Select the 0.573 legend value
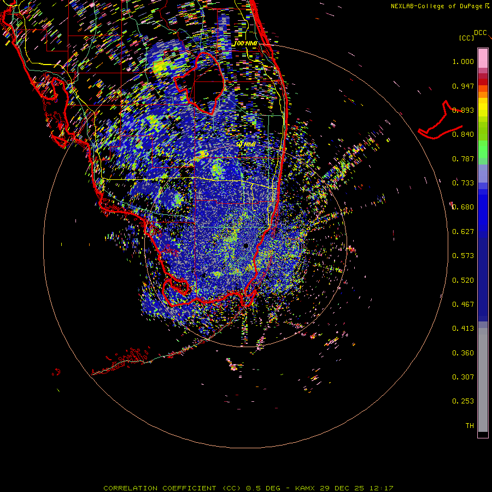 pos(463,256)
